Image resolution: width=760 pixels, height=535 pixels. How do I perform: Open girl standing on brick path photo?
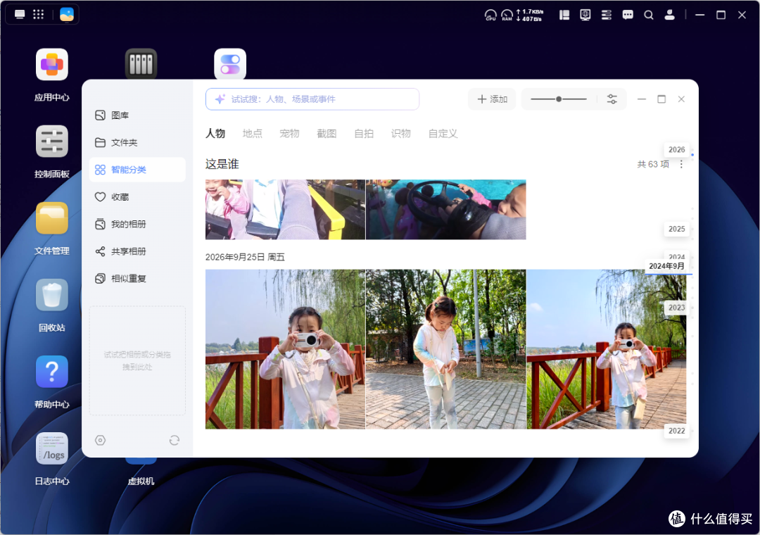(x=446, y=349)
